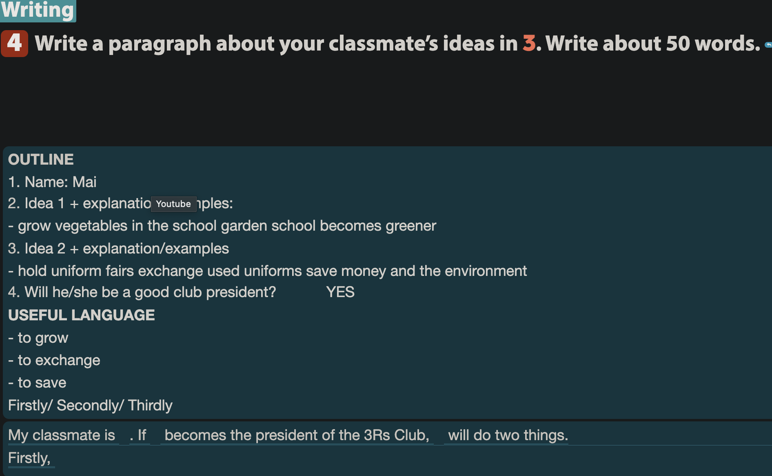Click the "Firstly/ Secondly/ Thirdly" line
This screenshot has height=476, width=772.
coord(90,405)
